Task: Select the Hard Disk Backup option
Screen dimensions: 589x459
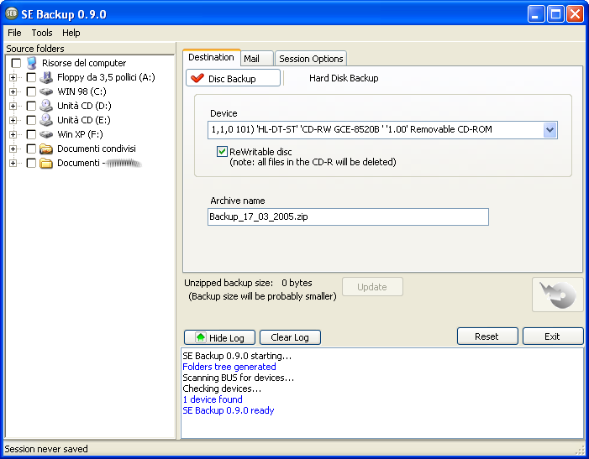Action: [x=344, y=78]
